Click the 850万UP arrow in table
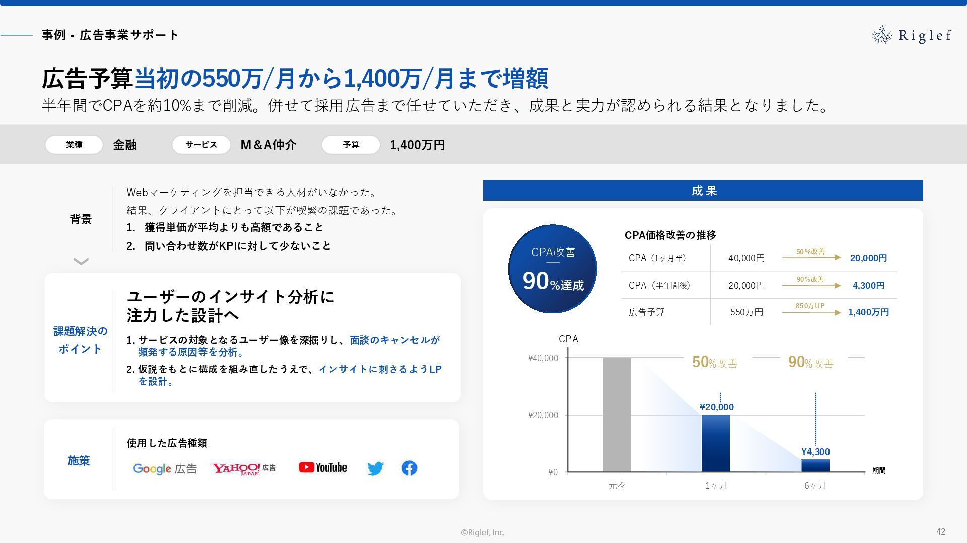 [x=811, y=312]
